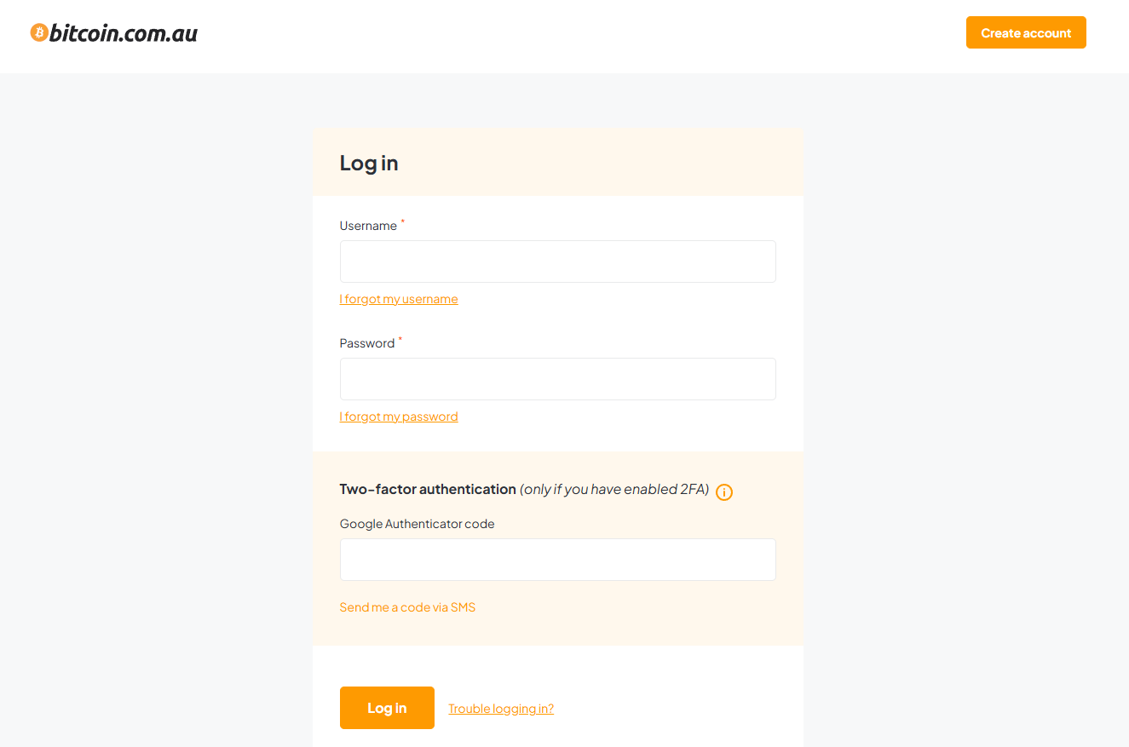Click the red asterisk beside Password
This screenshot has height=747, width=1129.
pyautogui.click(x=400, y=339)
